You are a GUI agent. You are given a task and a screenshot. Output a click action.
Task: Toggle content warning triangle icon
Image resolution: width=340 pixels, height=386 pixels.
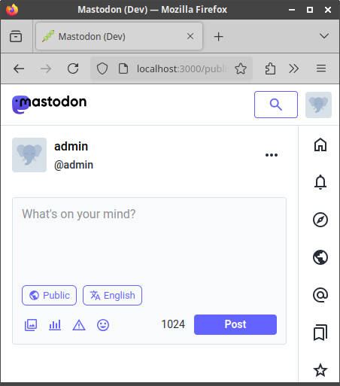point(79,325)
